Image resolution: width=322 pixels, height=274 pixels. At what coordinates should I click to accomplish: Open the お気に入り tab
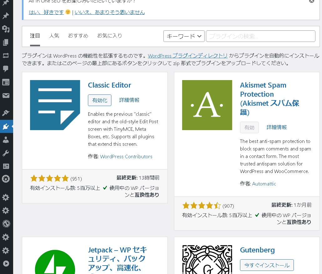pos(110,36)
